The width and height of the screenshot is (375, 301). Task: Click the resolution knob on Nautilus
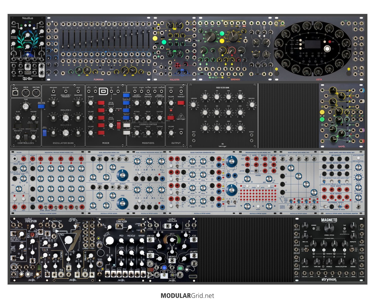(28, 35)
